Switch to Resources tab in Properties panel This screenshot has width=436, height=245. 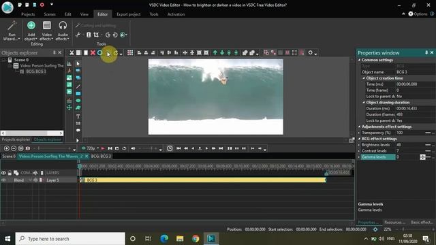pos(394,223)
